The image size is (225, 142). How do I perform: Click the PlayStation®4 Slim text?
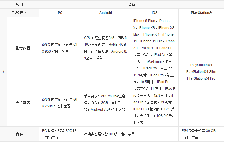tap(201, 72)
